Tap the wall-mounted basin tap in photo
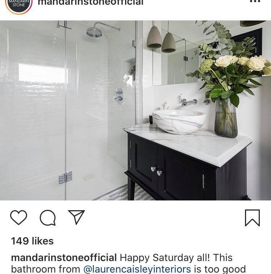This screenshot has height=274, width=271. pos(188,101)
